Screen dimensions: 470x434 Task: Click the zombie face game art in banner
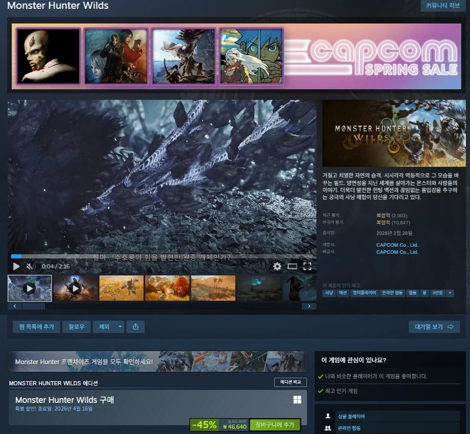click(48, 56)
